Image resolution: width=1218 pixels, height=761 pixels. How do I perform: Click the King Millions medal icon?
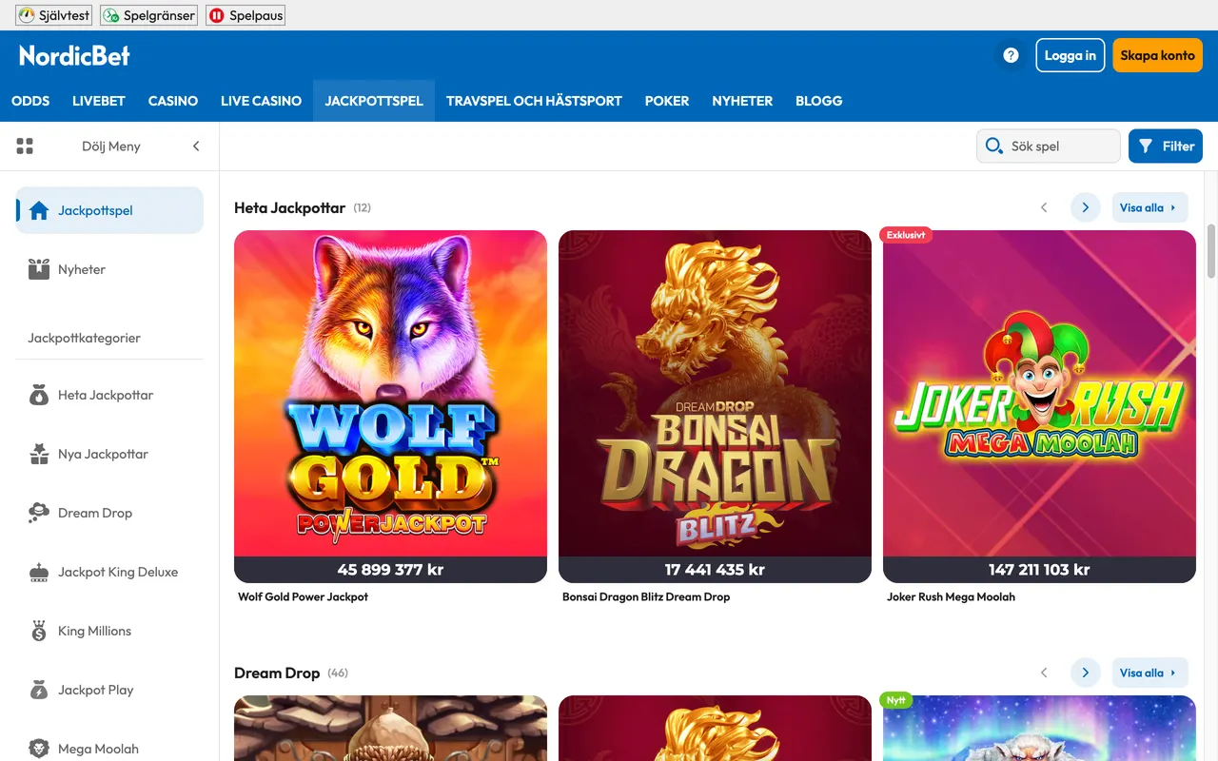(39, 631)
